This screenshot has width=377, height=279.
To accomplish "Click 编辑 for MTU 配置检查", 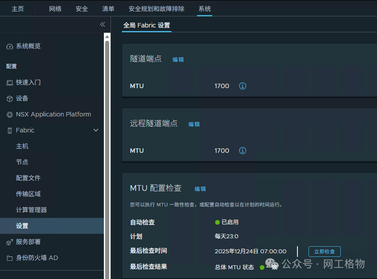I will pyautogui.click(x=200, y=189).
